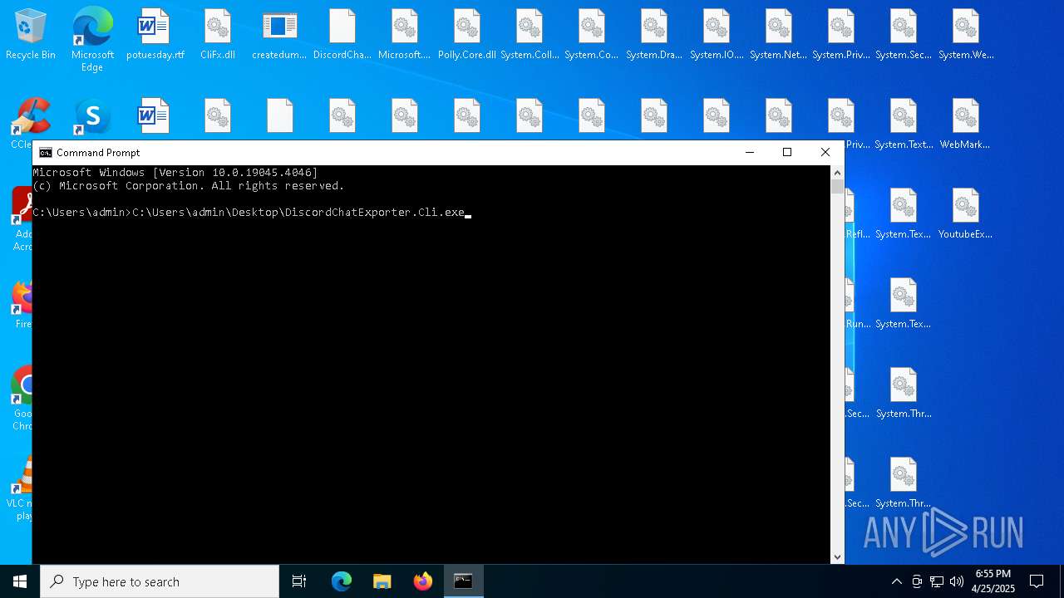Show hidden system tray icons
The width and height of the screenshot is (1064, 598).
coord(897,581)
